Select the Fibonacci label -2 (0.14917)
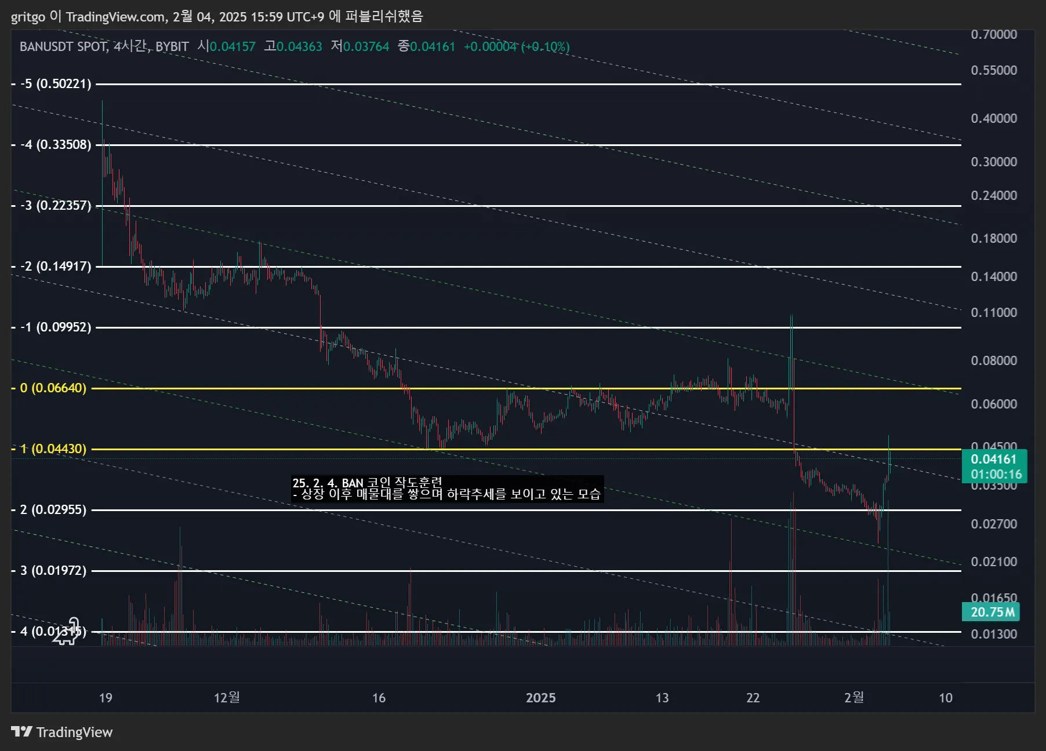This screenshot has height=751, width=1046. coord(56,266)
